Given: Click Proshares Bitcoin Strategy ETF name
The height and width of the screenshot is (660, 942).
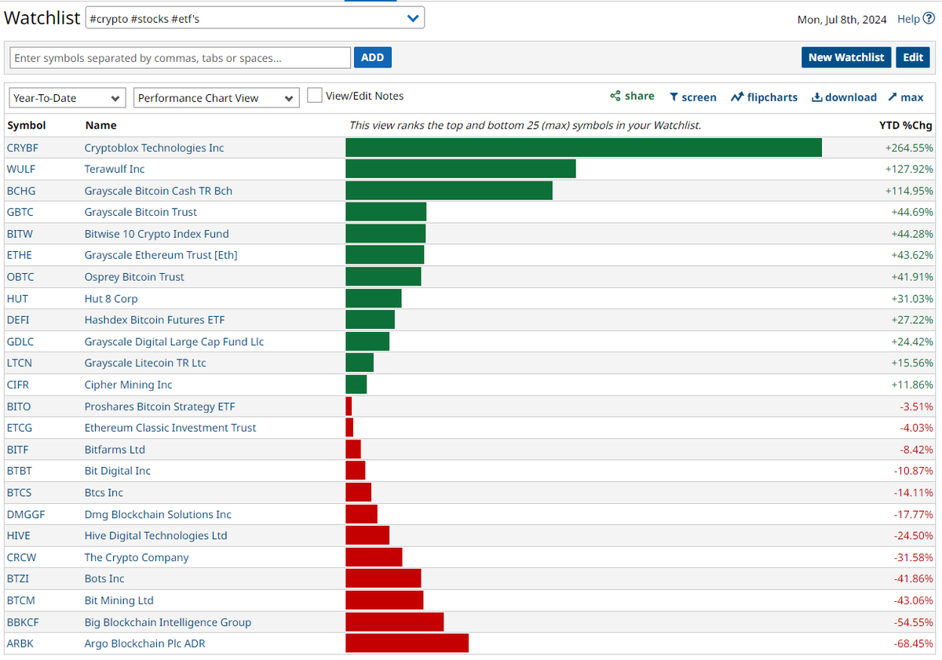Looking at the screenshot, I should (159, 407).
